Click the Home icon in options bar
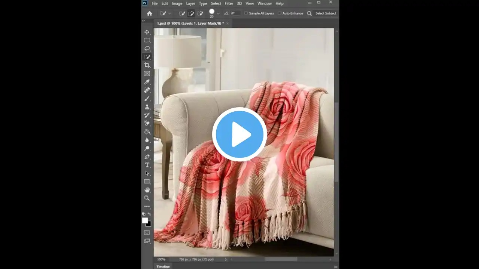 coord(150,13)
